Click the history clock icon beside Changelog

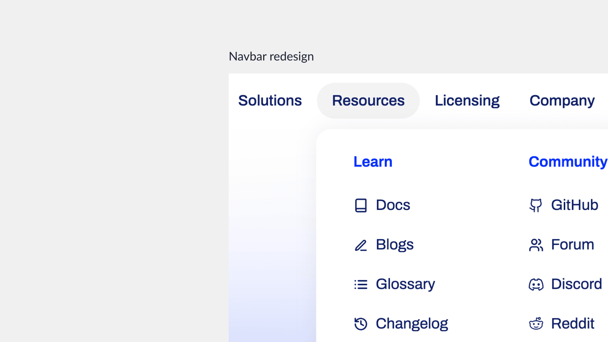[x=361, y=324]
